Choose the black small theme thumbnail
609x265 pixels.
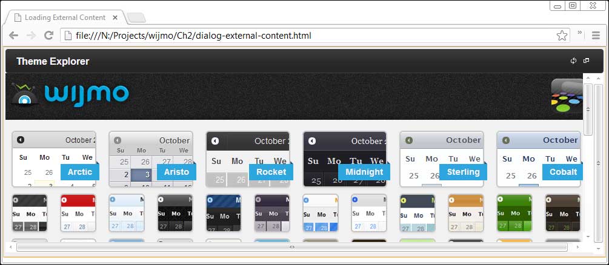tap(175, 213)
